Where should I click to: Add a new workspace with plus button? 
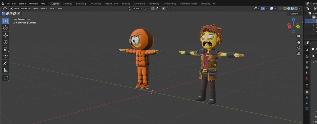[x=214, y=4]
